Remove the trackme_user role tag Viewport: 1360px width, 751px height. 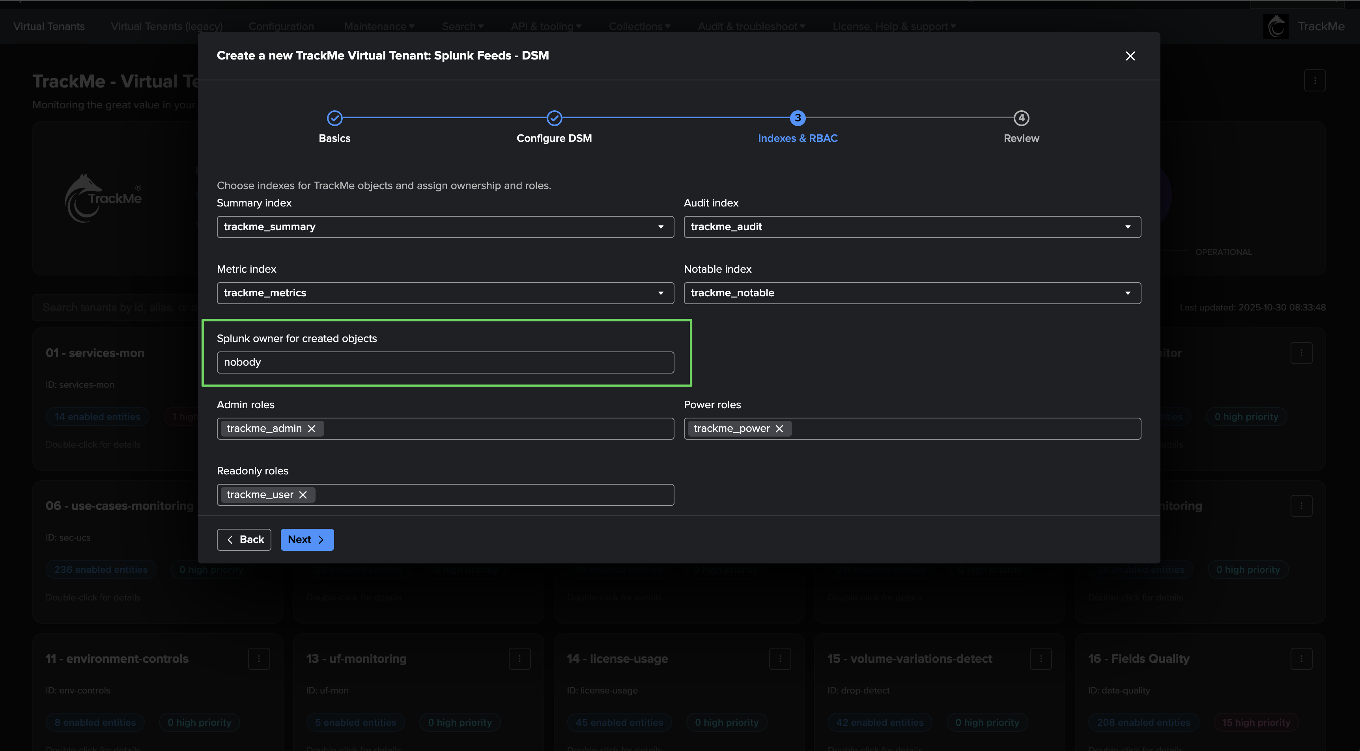(x=303, y=494)
